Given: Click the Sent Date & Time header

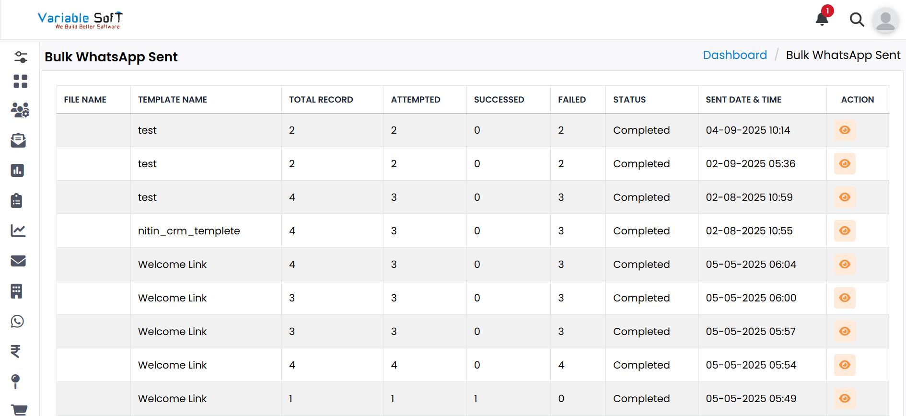Looking at the screenshot, I should (743, 100).
